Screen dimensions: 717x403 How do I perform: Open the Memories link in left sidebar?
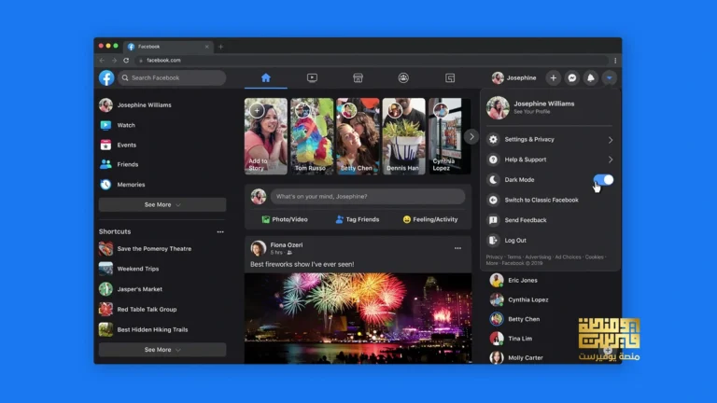coord(130,185)
